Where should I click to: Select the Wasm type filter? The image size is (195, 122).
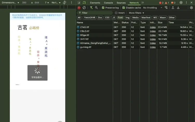point(163,18)
